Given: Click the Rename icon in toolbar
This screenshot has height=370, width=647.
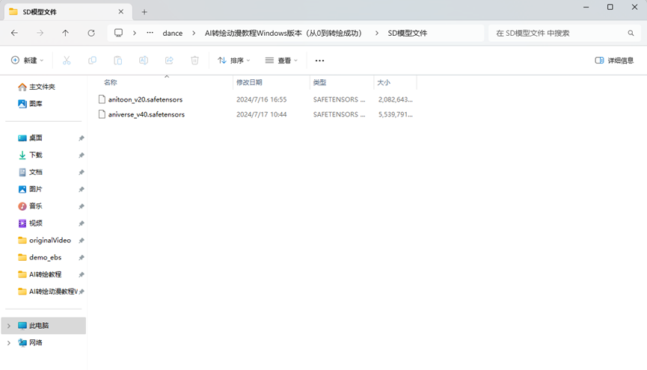Looking at the screenshot, I should 143,61.
